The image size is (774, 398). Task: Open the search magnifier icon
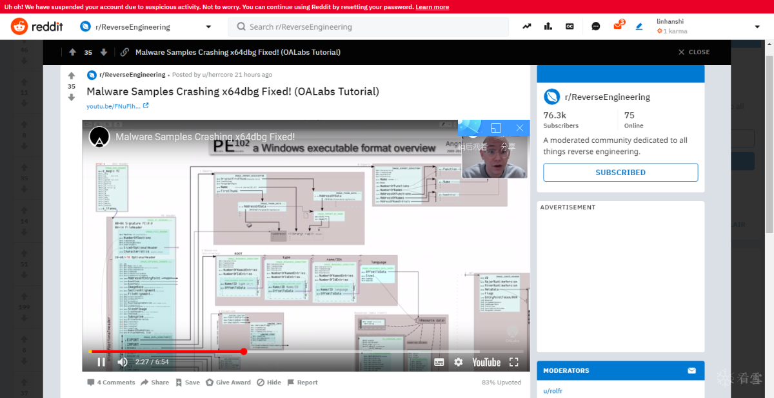pos(241,27)
